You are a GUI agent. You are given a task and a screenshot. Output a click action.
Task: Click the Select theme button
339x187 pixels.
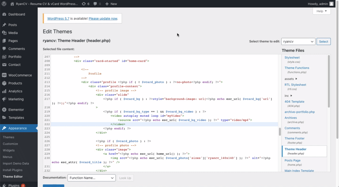pyautogui.click(x=323, y=41)
